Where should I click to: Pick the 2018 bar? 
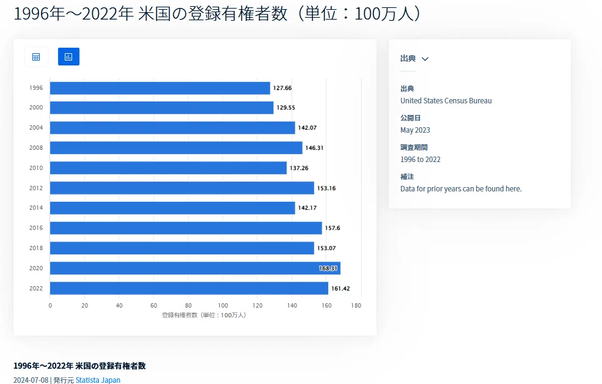[182, 248]
